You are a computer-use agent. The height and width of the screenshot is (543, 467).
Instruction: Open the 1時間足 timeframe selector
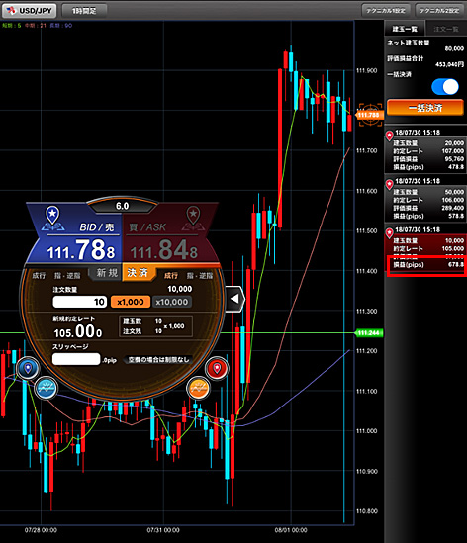coord(84,11)
